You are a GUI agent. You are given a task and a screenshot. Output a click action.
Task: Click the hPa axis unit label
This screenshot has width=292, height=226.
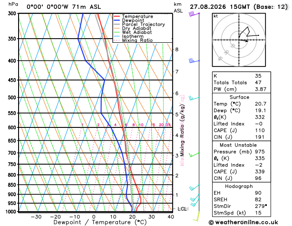(x=13, y=4)
